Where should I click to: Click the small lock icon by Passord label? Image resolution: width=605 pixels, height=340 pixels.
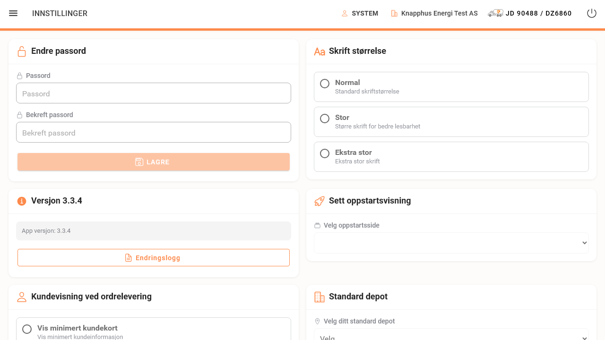(x=20, y=76)
